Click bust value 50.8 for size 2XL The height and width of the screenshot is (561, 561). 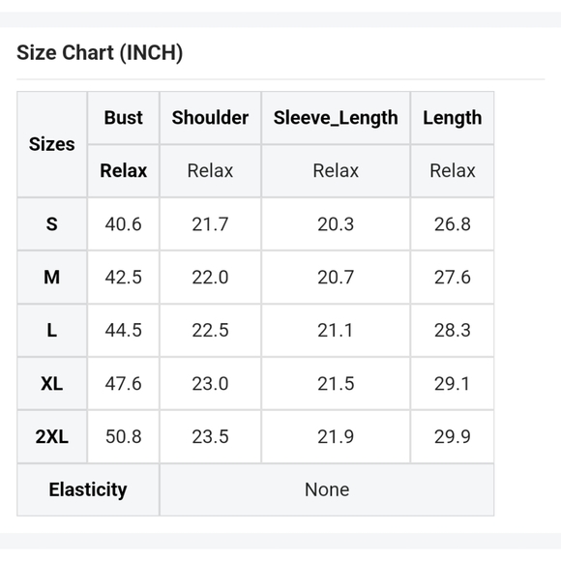pos(124,436)
